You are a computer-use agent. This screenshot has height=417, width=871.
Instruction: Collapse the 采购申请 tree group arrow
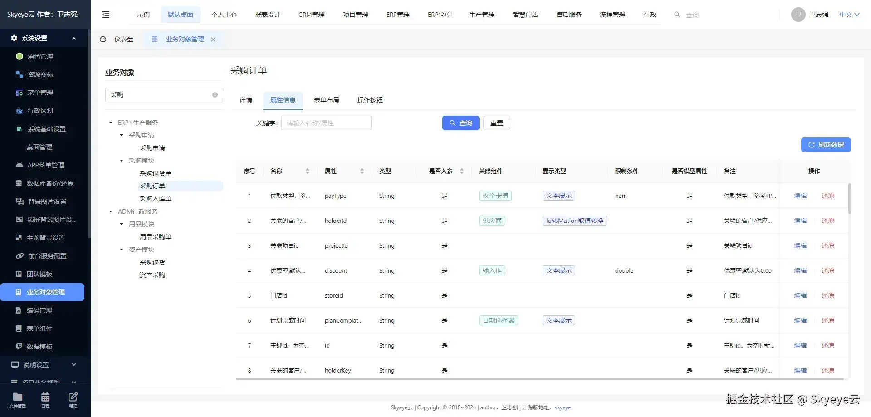click(x=122, y=135)
